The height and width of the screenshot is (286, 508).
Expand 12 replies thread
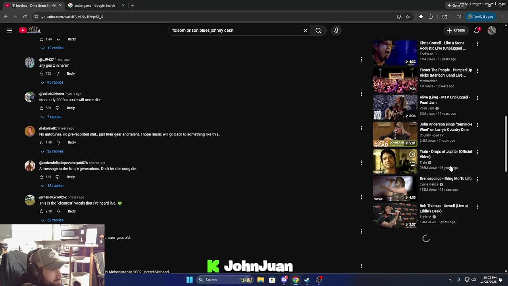52,48
